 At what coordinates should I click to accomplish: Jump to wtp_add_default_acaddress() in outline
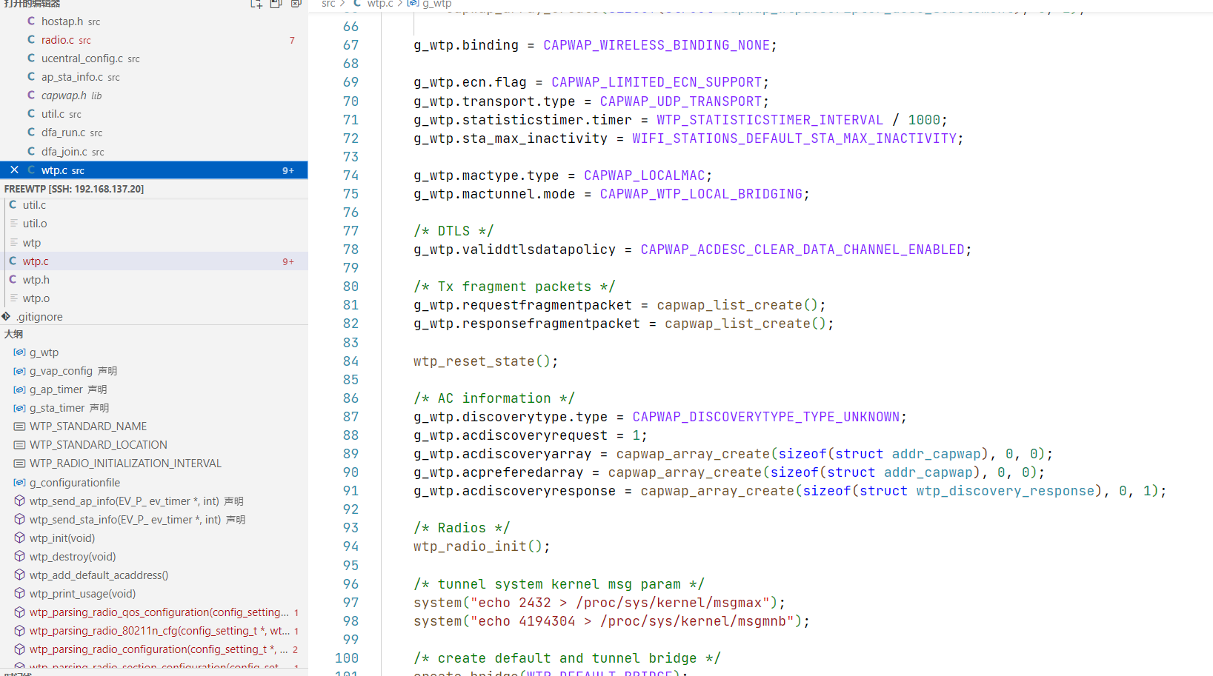click(154, 575)
